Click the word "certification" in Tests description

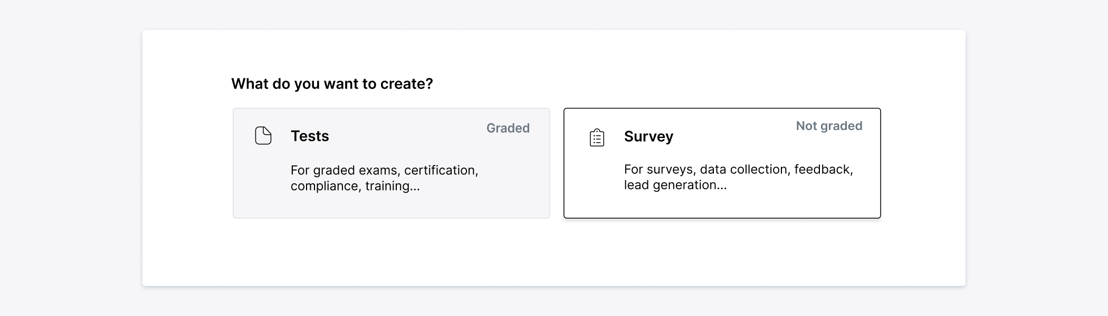pos(441,171)
